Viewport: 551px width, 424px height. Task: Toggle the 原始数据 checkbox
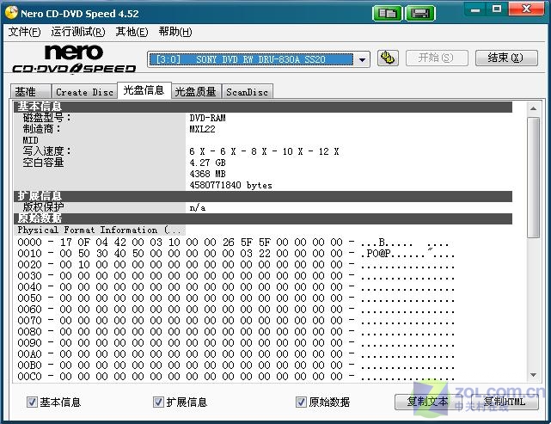coord(301,402)
